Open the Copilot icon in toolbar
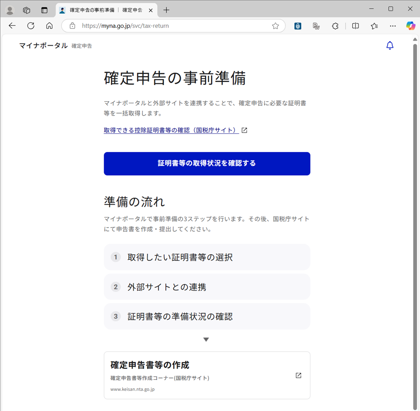420x411 pixels. tap(410, 26)
